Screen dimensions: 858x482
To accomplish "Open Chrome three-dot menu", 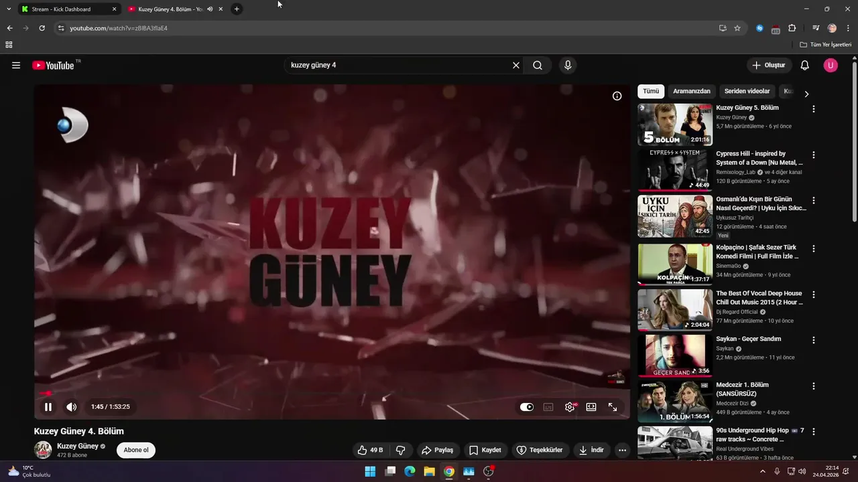I will tap(849, 28).
